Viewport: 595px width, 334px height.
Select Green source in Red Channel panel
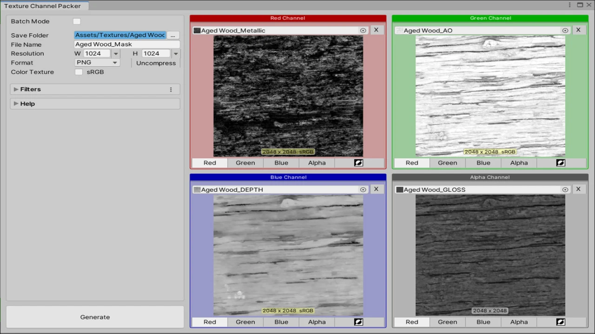tap(245, 163)
